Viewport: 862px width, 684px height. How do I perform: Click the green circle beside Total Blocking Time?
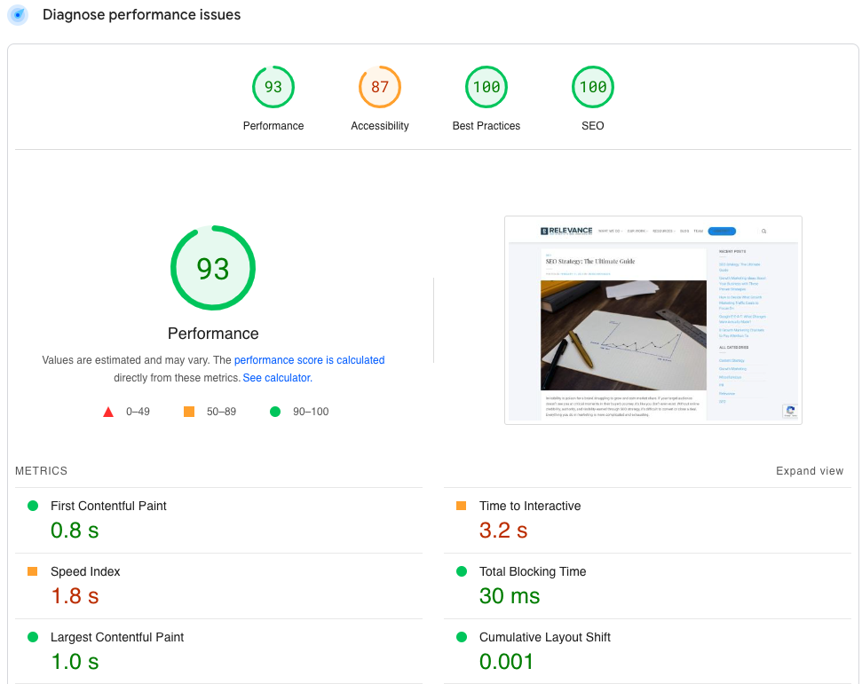coord(461,571)
